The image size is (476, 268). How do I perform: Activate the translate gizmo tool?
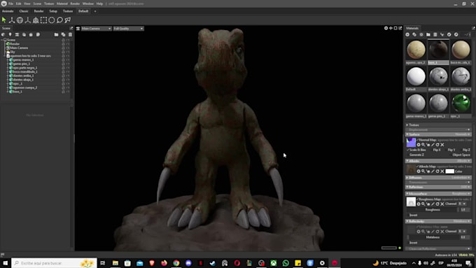pyautogui.click(x=12, y=20)
